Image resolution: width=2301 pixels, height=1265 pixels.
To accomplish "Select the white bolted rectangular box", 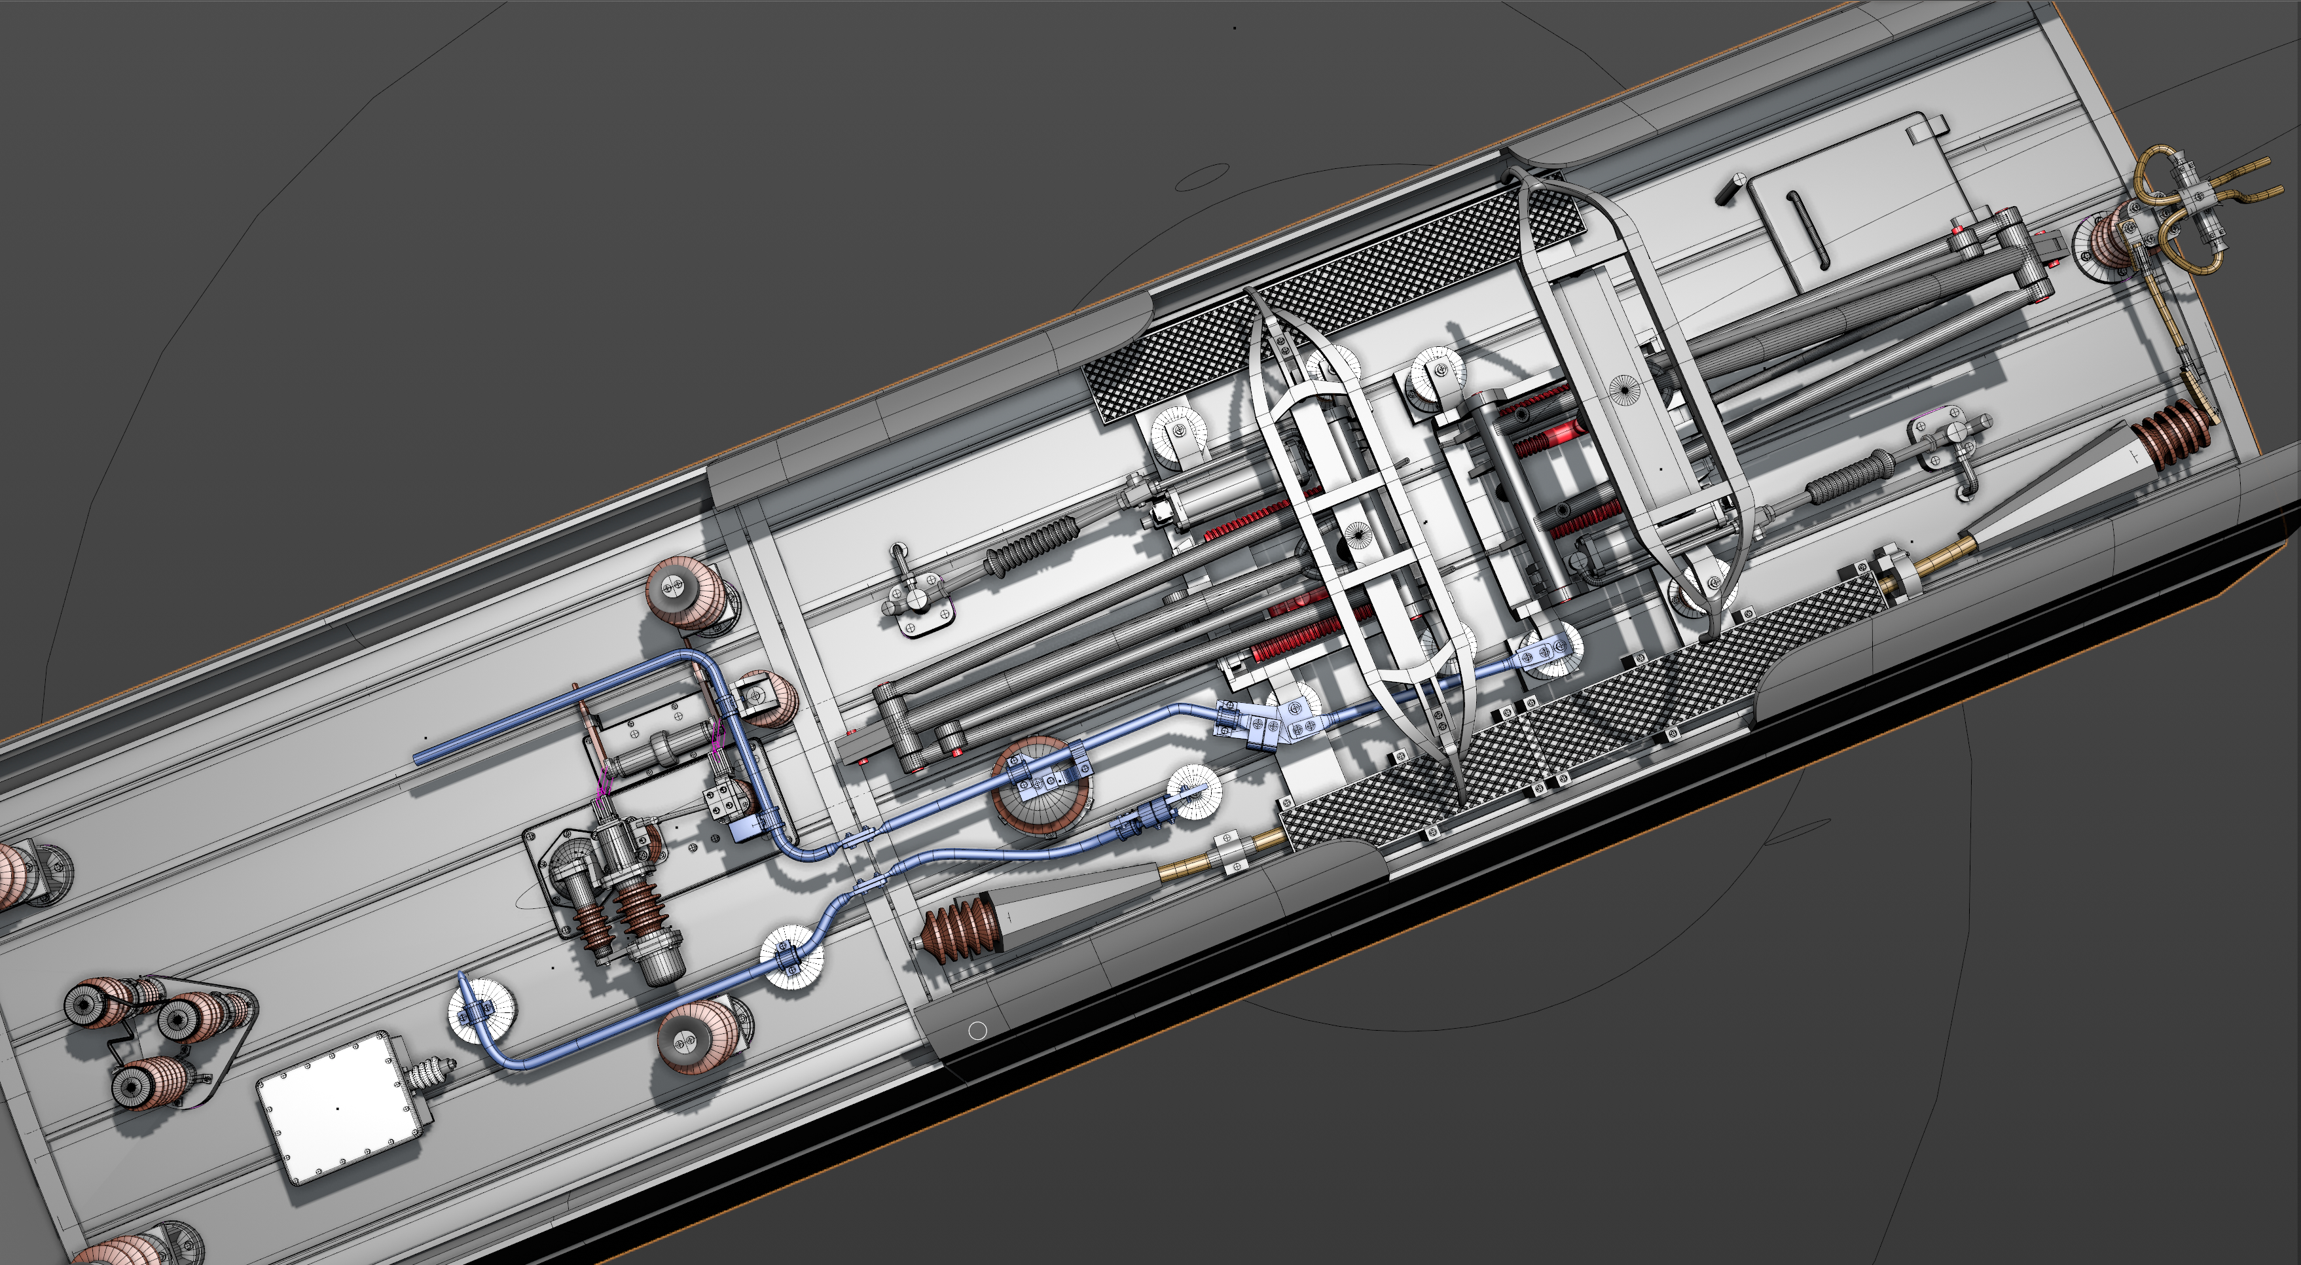I will pos(340,1107).
